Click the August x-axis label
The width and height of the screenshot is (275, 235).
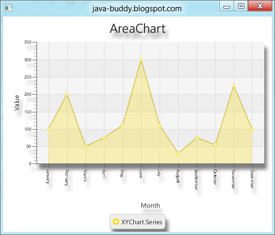(178, 176)
